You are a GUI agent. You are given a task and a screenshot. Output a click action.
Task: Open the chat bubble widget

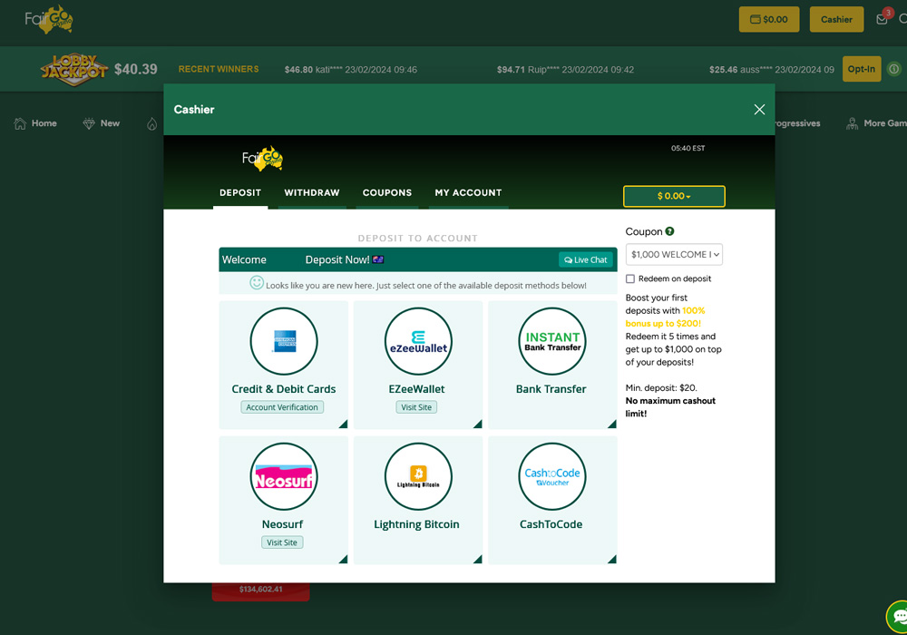pyautogui.click(x=898, y=617)
